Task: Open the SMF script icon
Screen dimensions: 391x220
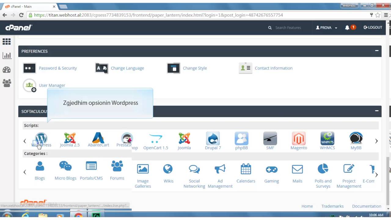Action: pos(270,138)
